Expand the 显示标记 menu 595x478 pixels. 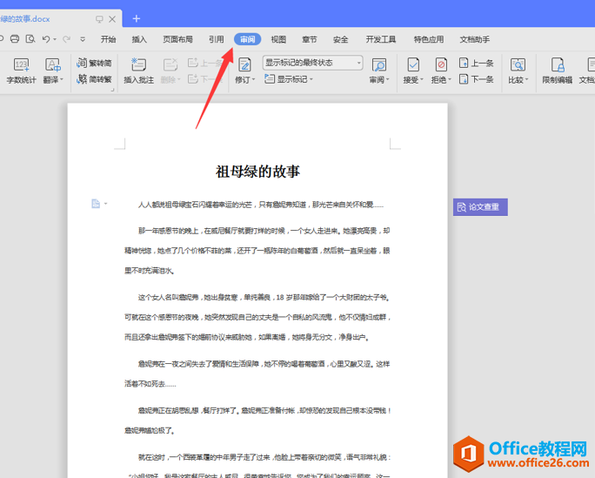(289, 79)
